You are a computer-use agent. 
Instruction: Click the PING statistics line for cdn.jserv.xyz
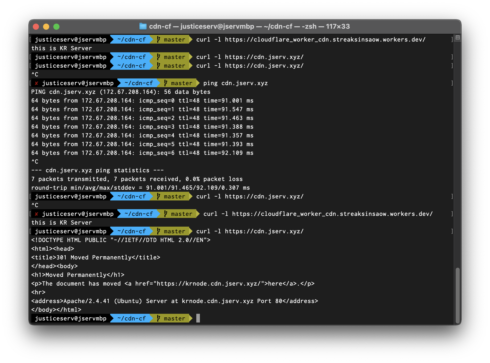(97, 170)
